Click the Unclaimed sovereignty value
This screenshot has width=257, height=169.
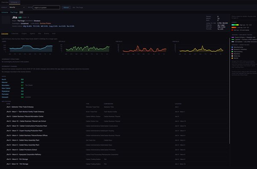(x=24, y=24)
